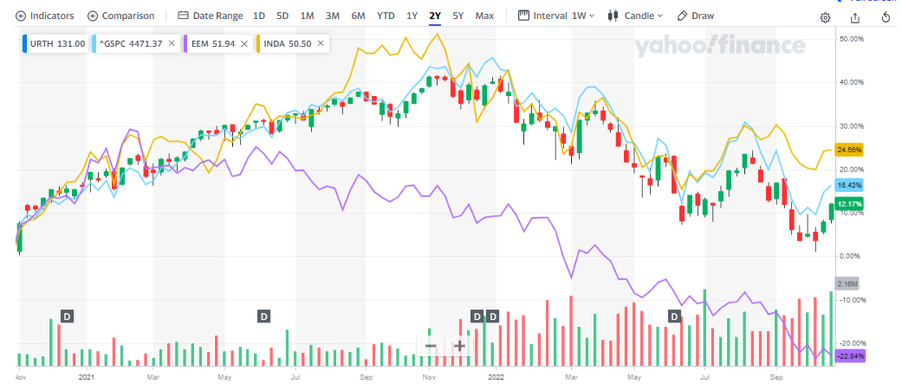The height and width of the screenshot is (384, 902).
Task: Select the Max time range
Action: click(x=484, y=16)
